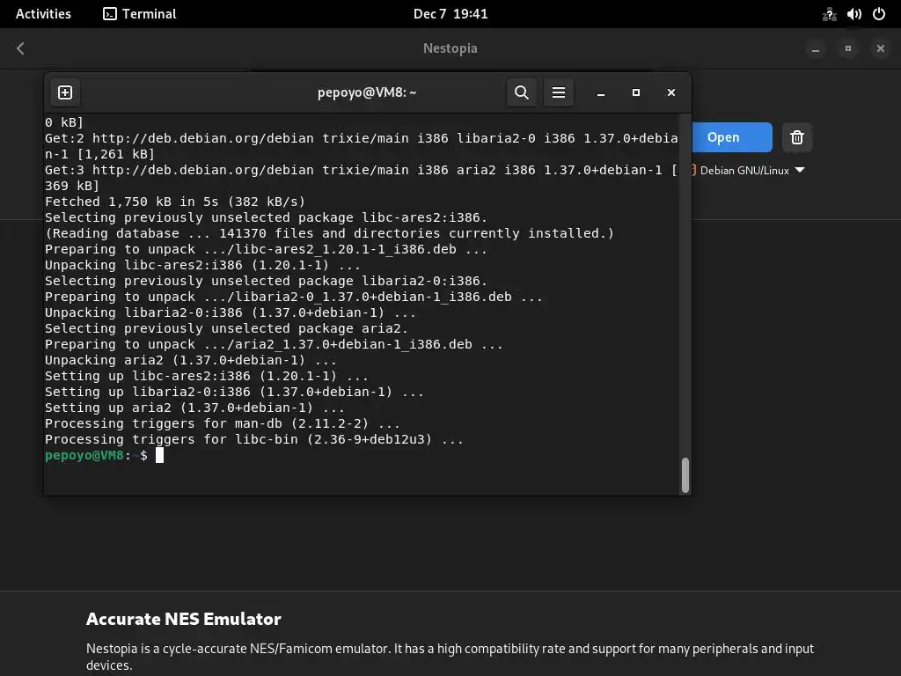Maximize the Nestopia Software window
This screenshot has height=676, width=901.
point(848,49)
